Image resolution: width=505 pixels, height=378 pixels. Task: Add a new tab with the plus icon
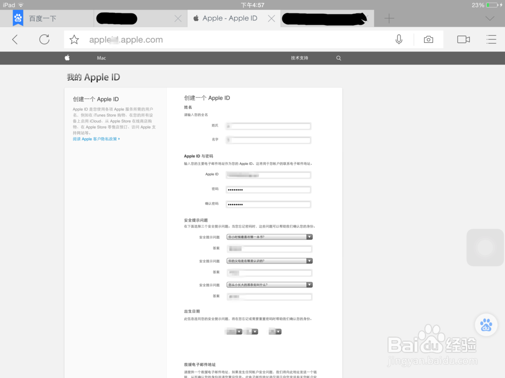[x=389, y=18]
